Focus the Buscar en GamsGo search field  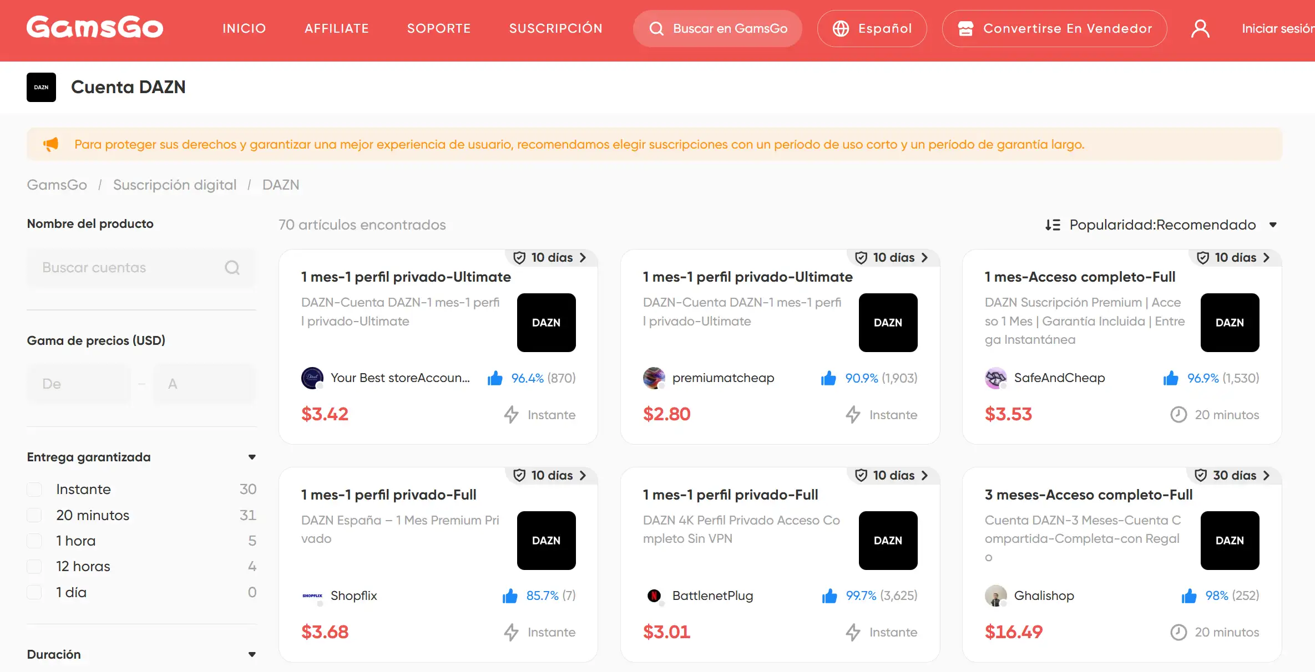pos(717,28)
